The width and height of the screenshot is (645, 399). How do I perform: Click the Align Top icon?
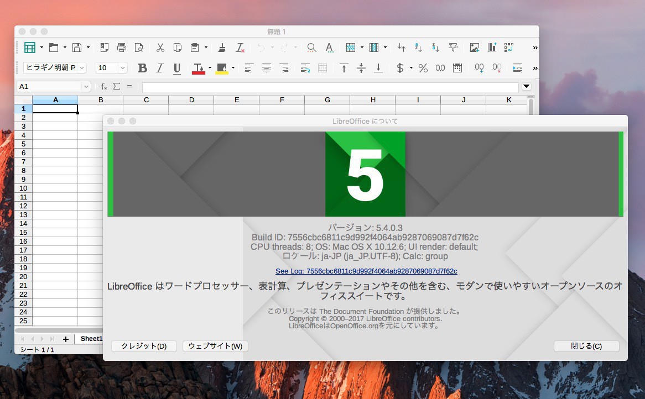tap(344, 68)
